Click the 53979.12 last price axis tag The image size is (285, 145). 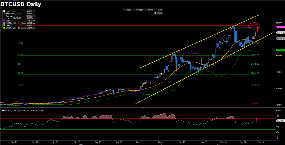(281, 33)
